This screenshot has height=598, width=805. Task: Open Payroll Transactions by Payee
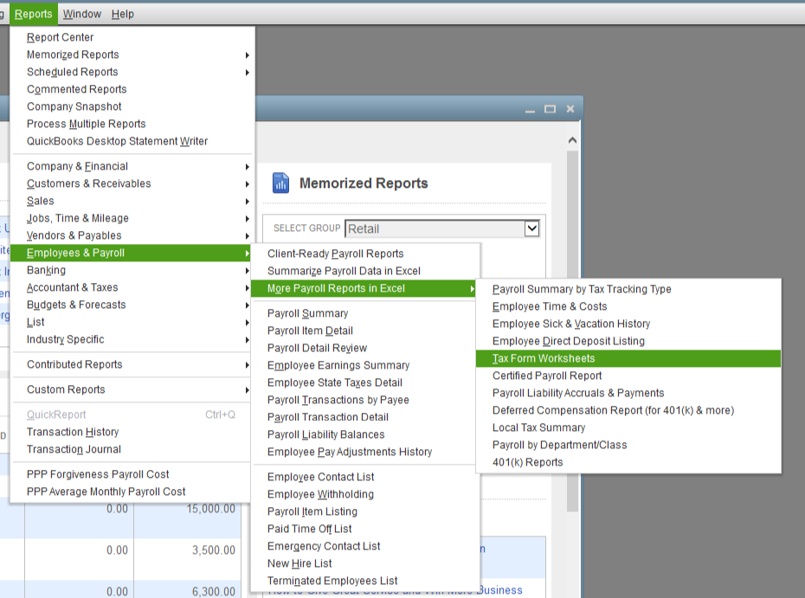click(365, 400)
